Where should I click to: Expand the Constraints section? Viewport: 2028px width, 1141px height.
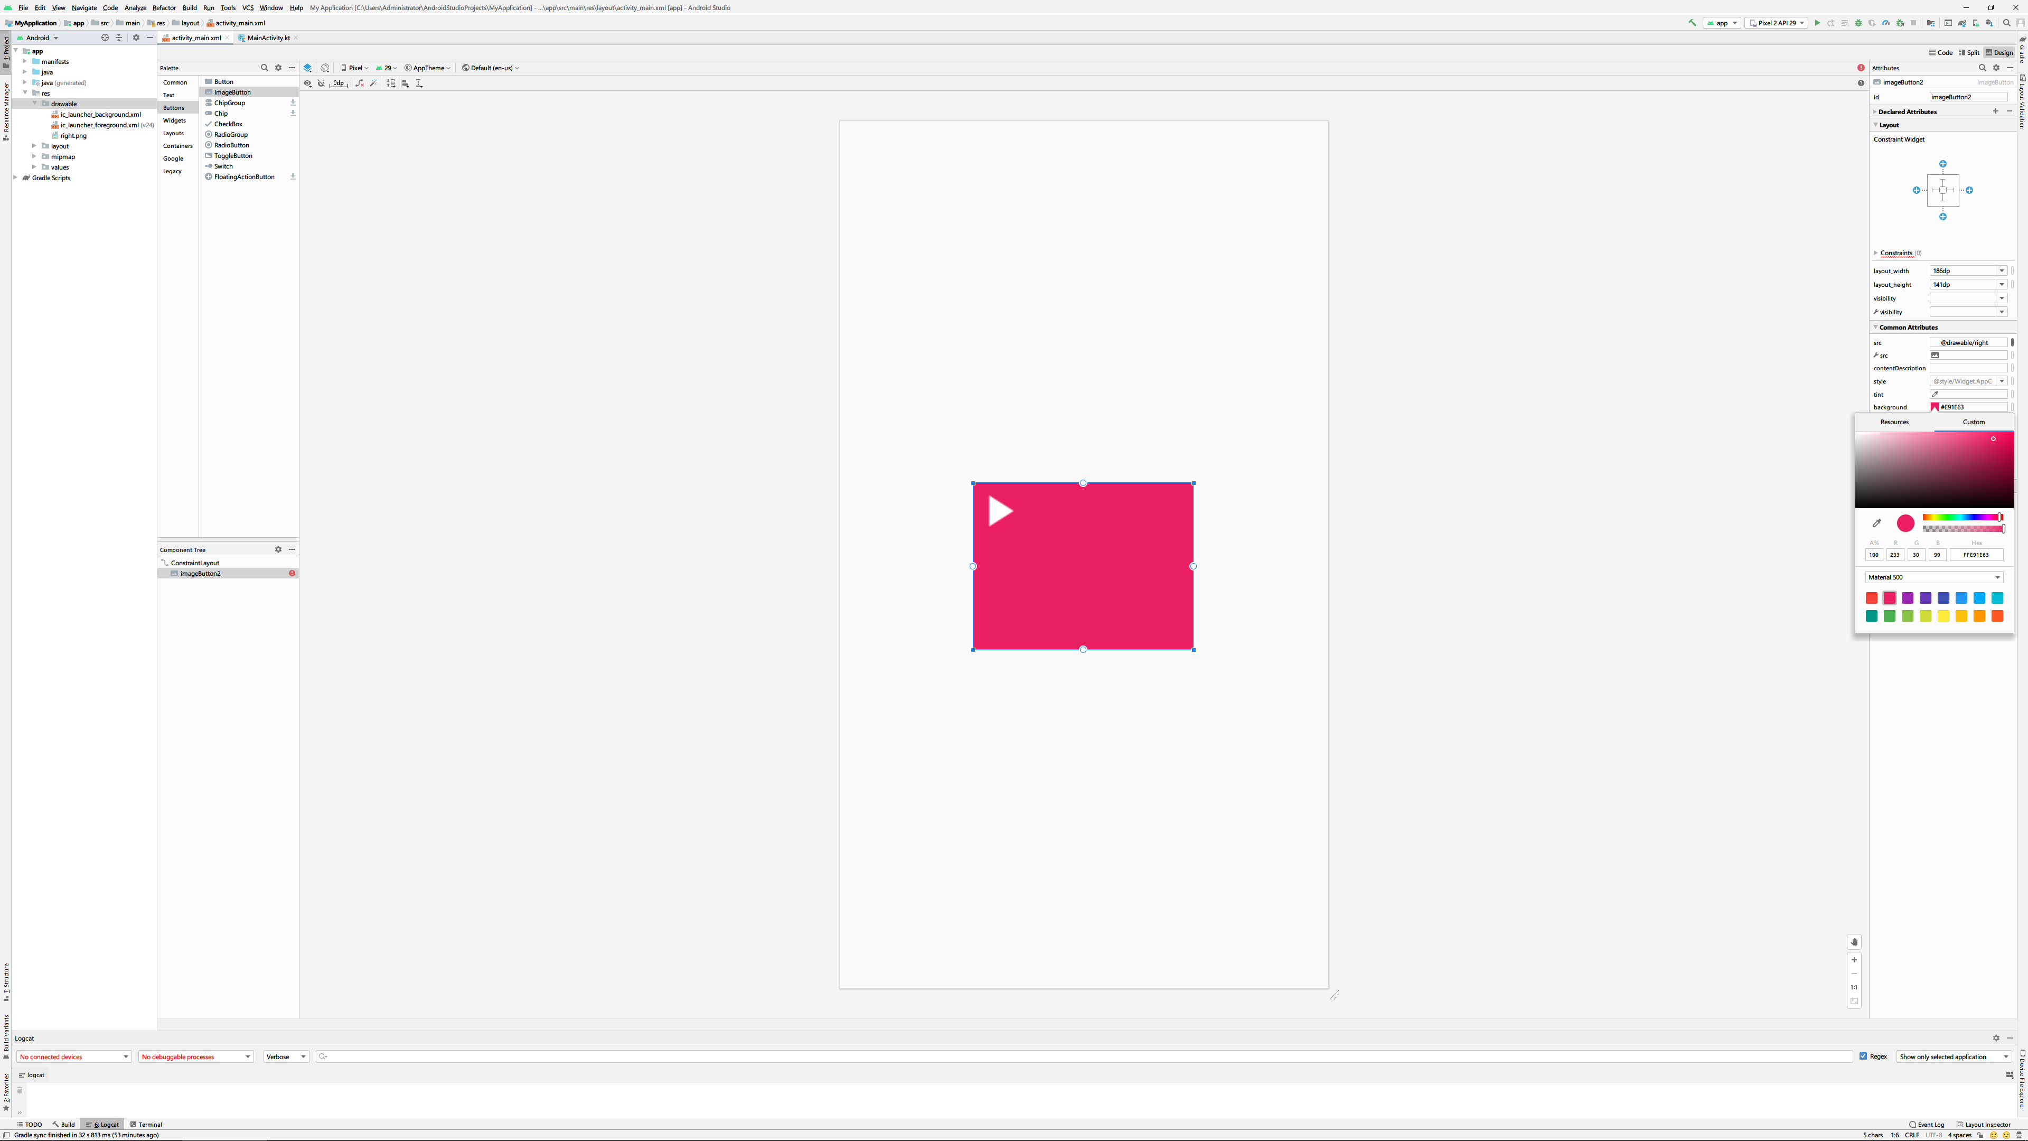pos(1876,253)
